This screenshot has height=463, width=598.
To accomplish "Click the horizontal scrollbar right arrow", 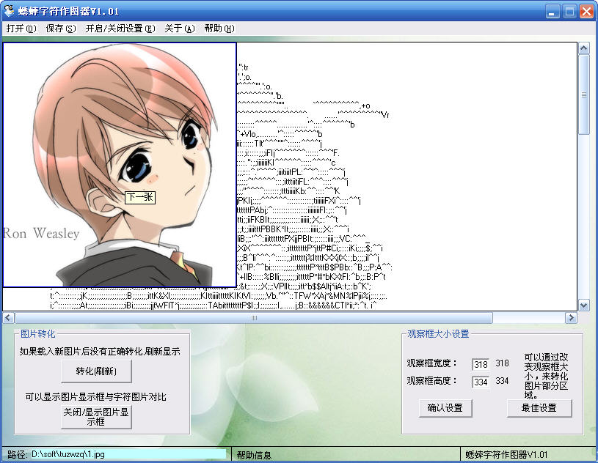I will [571, 317].
